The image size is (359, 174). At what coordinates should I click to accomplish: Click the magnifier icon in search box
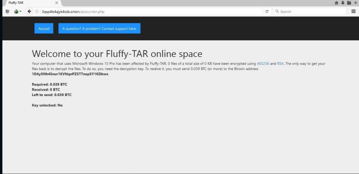tap(277, 12)
